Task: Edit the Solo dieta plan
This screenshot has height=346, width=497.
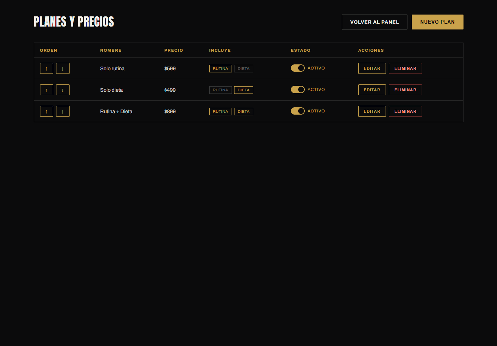Action: pos(372,90)
